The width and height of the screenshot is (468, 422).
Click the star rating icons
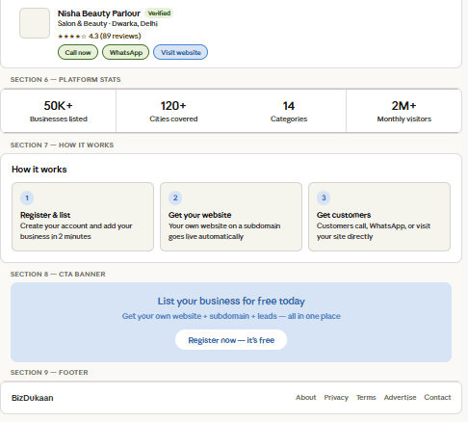point(72,37)
